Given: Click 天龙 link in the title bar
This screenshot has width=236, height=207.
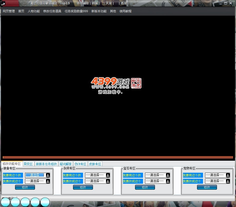Looking at the screenshot, I should pos(108,3).
